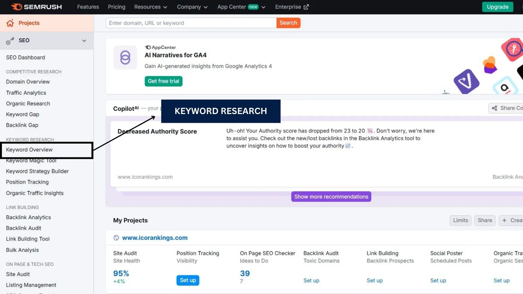
Task: Click Set up link under Link Building
Action: pos(375,281)
